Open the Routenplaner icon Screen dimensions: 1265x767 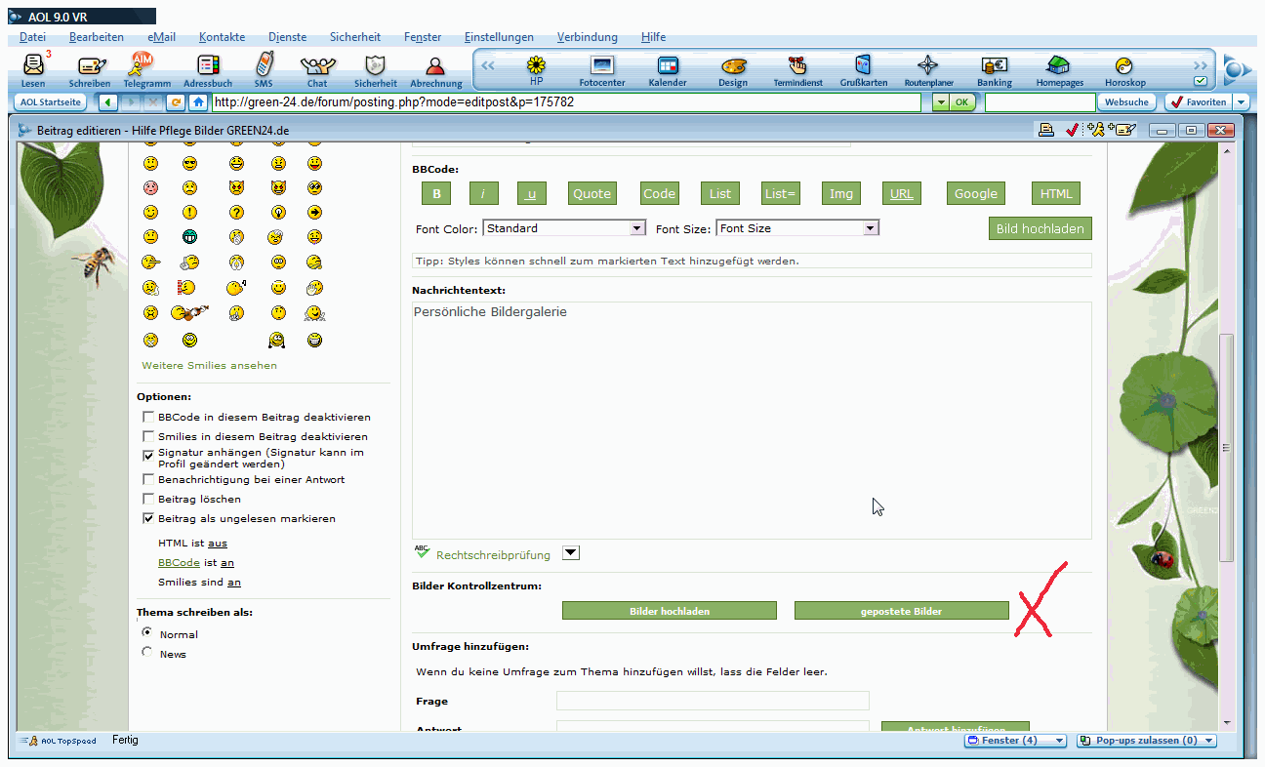click(x=928, y=66)
